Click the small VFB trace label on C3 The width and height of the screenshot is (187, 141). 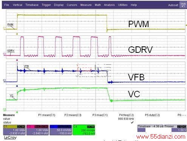(26, 66)
